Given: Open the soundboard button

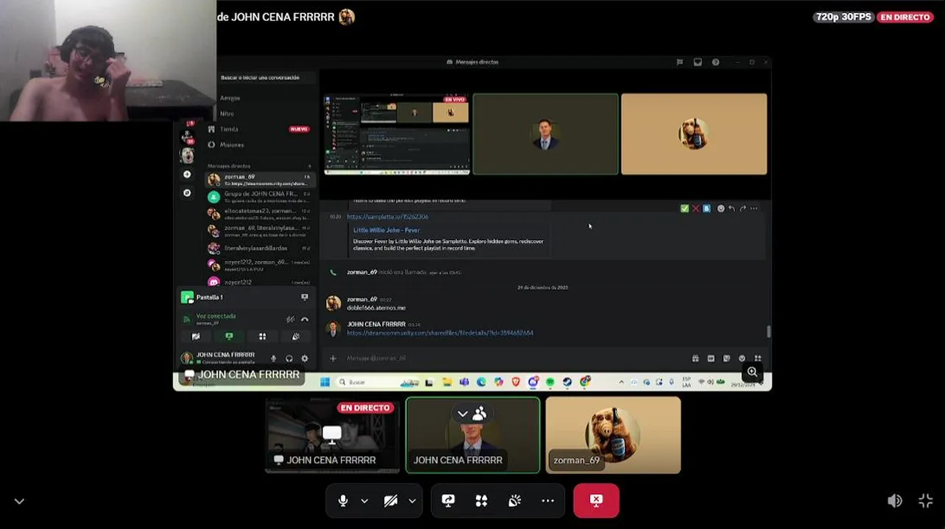Looking at the screenshot, I should (514, 500).
